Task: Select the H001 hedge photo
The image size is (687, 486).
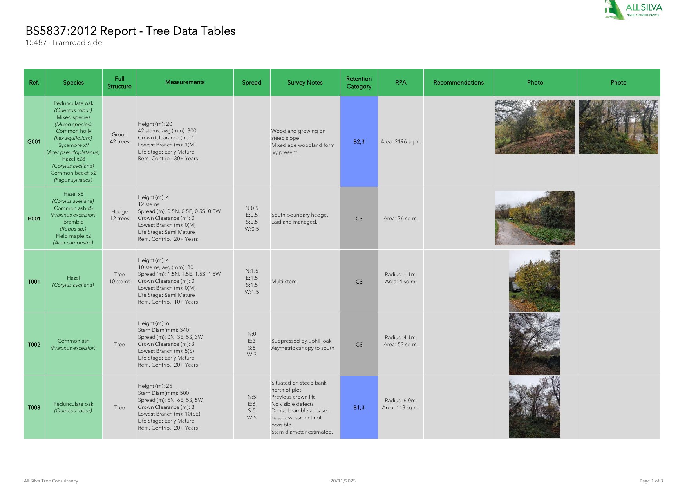Action: tap(535, 218)
